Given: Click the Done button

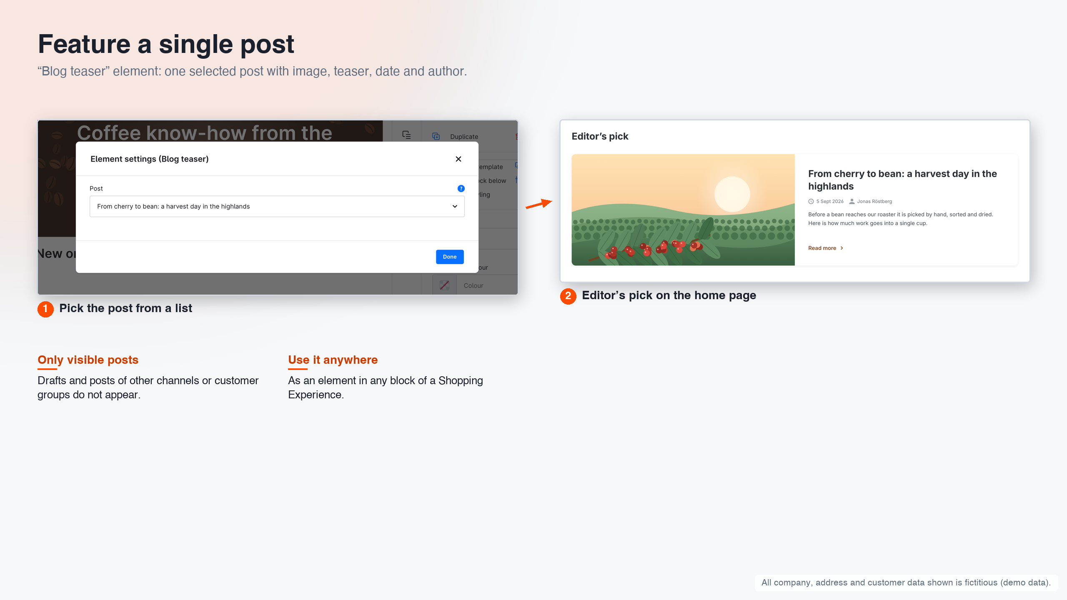Looking at the screenshot, I should tap(450, 257).
